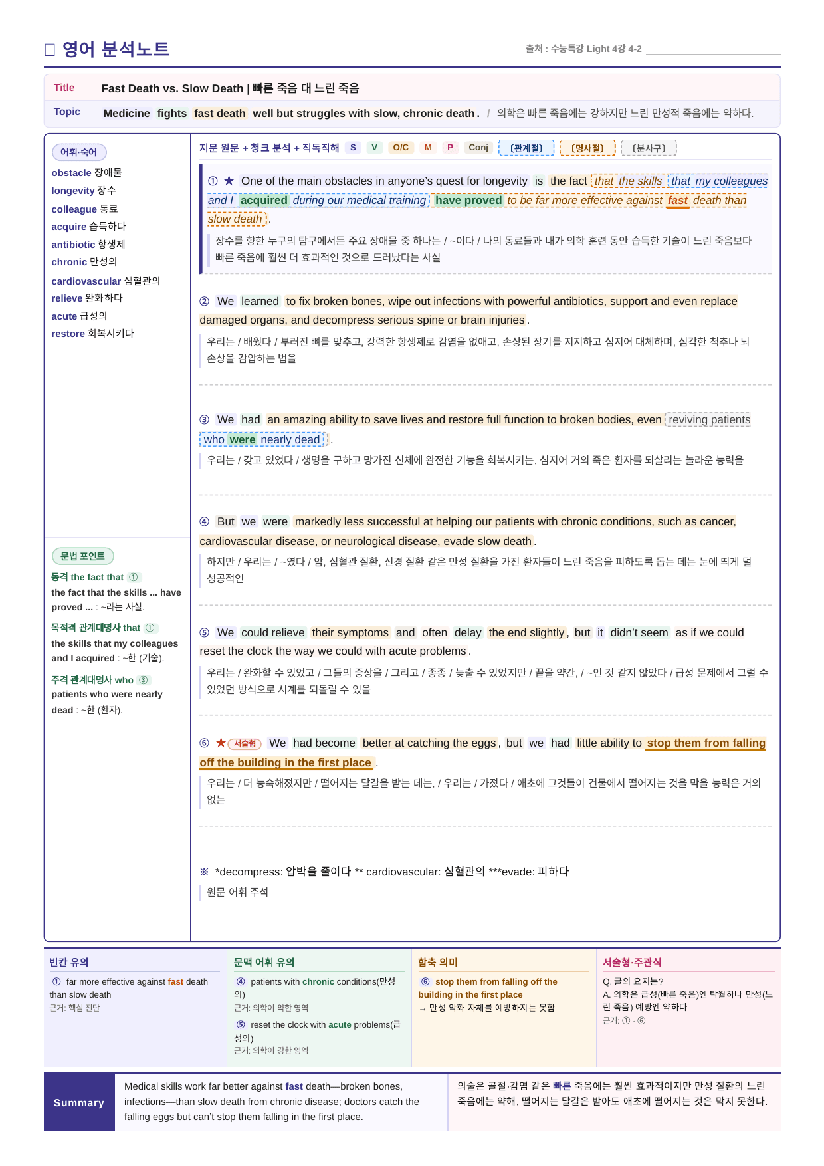Select the S subject legend badge
Screen dimensions: 824x1166
pyautogui.click(x=353, y=148)
